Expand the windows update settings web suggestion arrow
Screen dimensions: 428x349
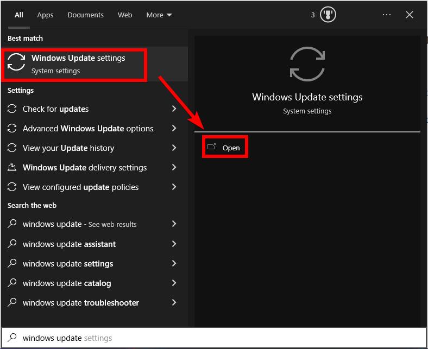174,263
